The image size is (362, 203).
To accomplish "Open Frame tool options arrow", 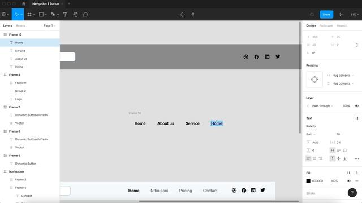I will point(34,15).
